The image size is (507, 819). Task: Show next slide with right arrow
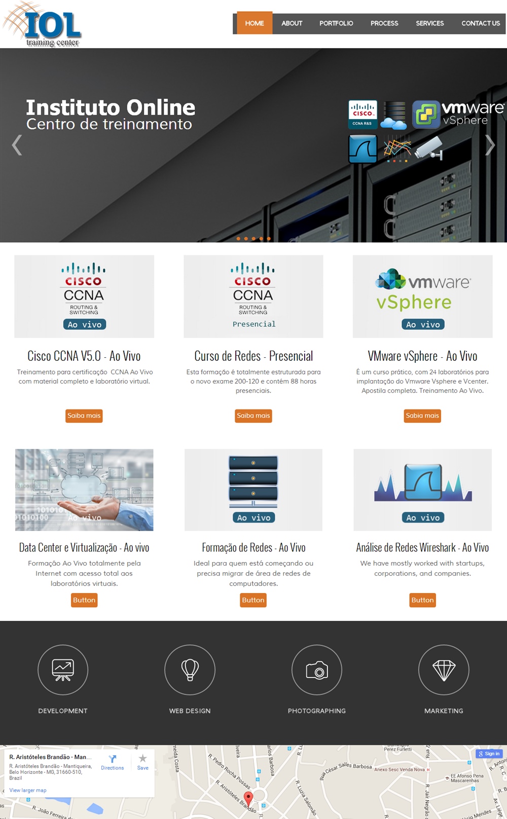(490, 145)
